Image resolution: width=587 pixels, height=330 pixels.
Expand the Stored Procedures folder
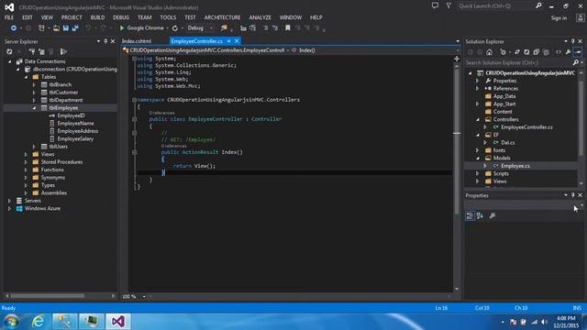pos(26,162)
